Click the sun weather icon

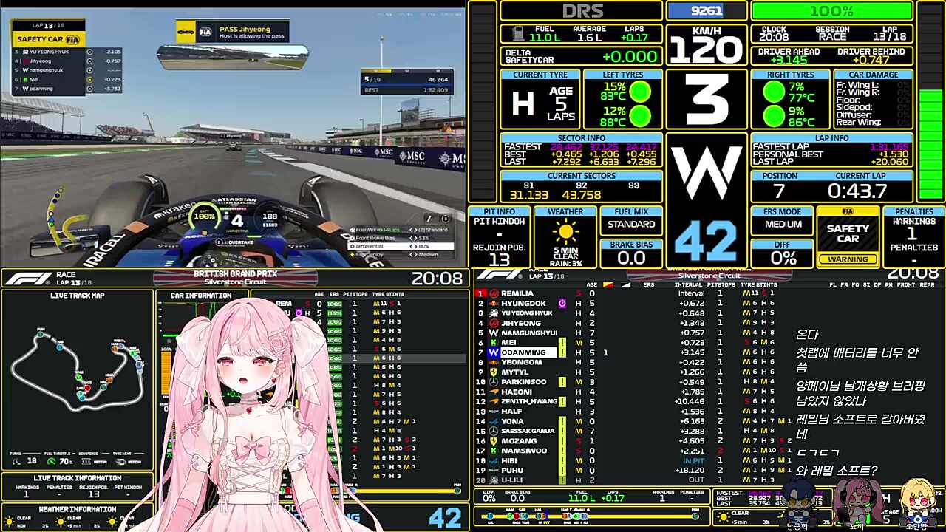[565, 233]
